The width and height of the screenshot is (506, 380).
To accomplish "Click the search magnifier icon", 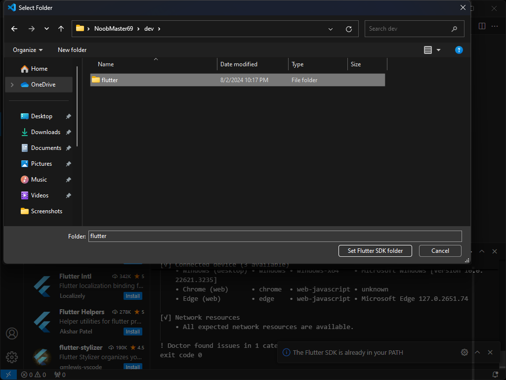I will 455,29.
